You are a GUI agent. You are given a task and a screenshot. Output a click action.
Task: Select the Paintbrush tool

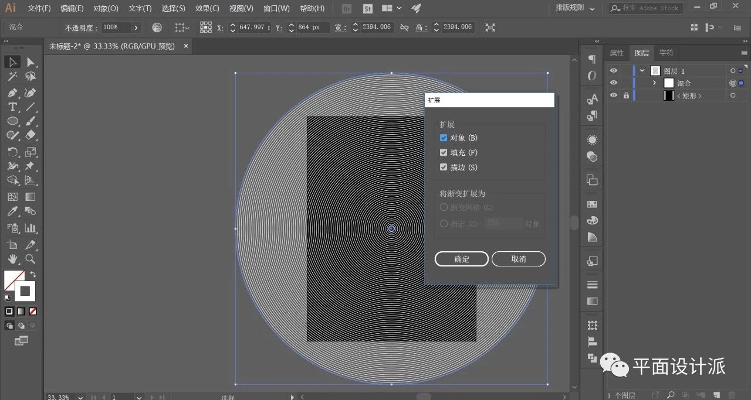point(31,121)
